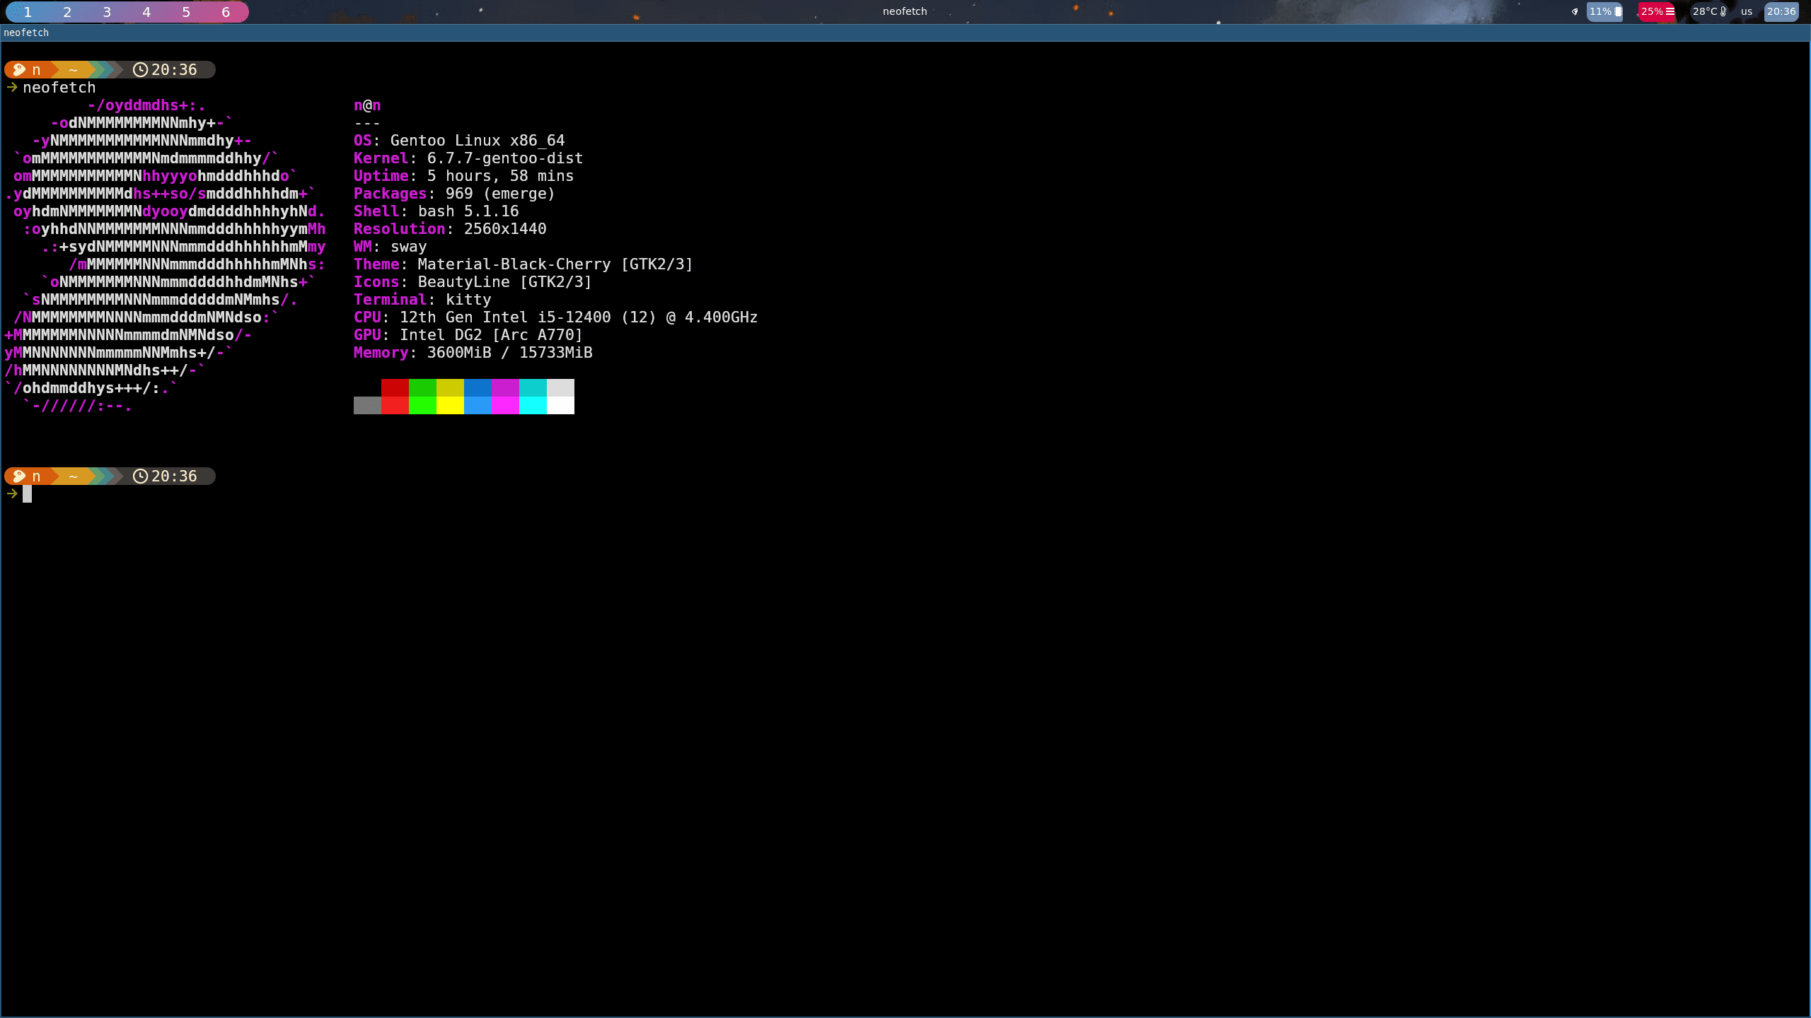Open the 11% CPU usage indicator

pos(1605,11)
